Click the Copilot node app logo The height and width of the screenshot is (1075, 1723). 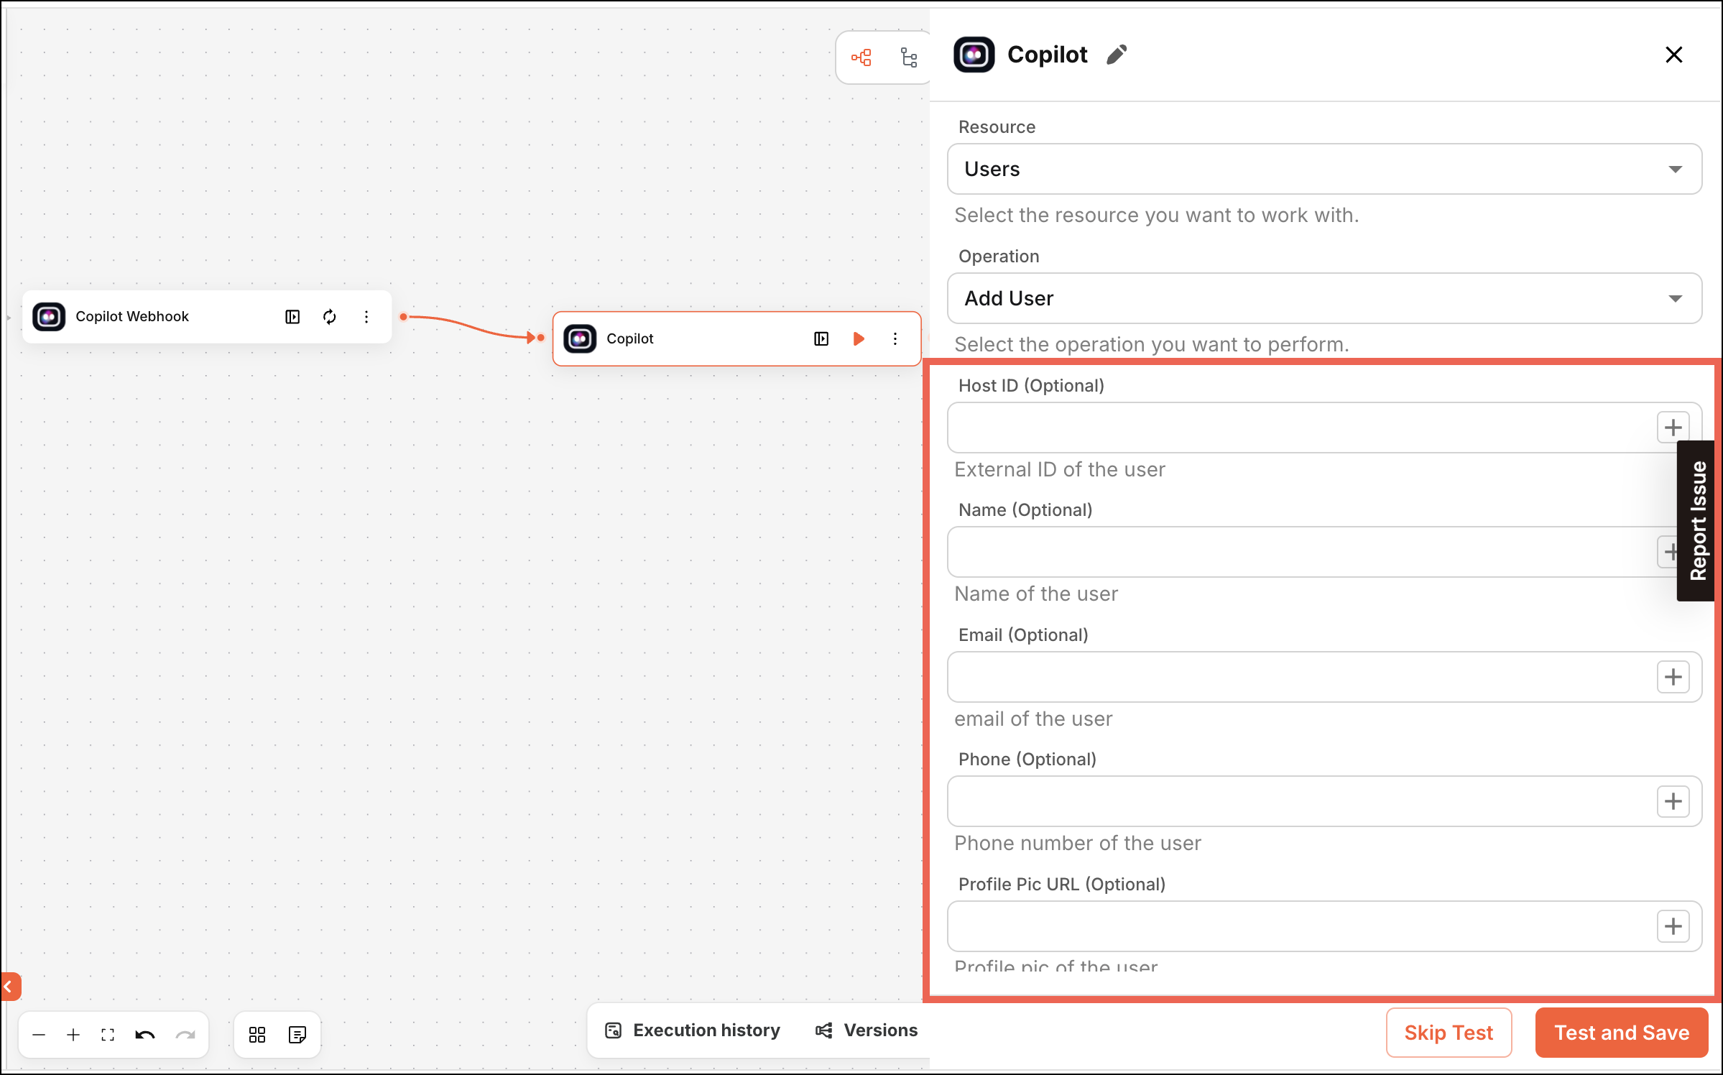tap(580, 338)
